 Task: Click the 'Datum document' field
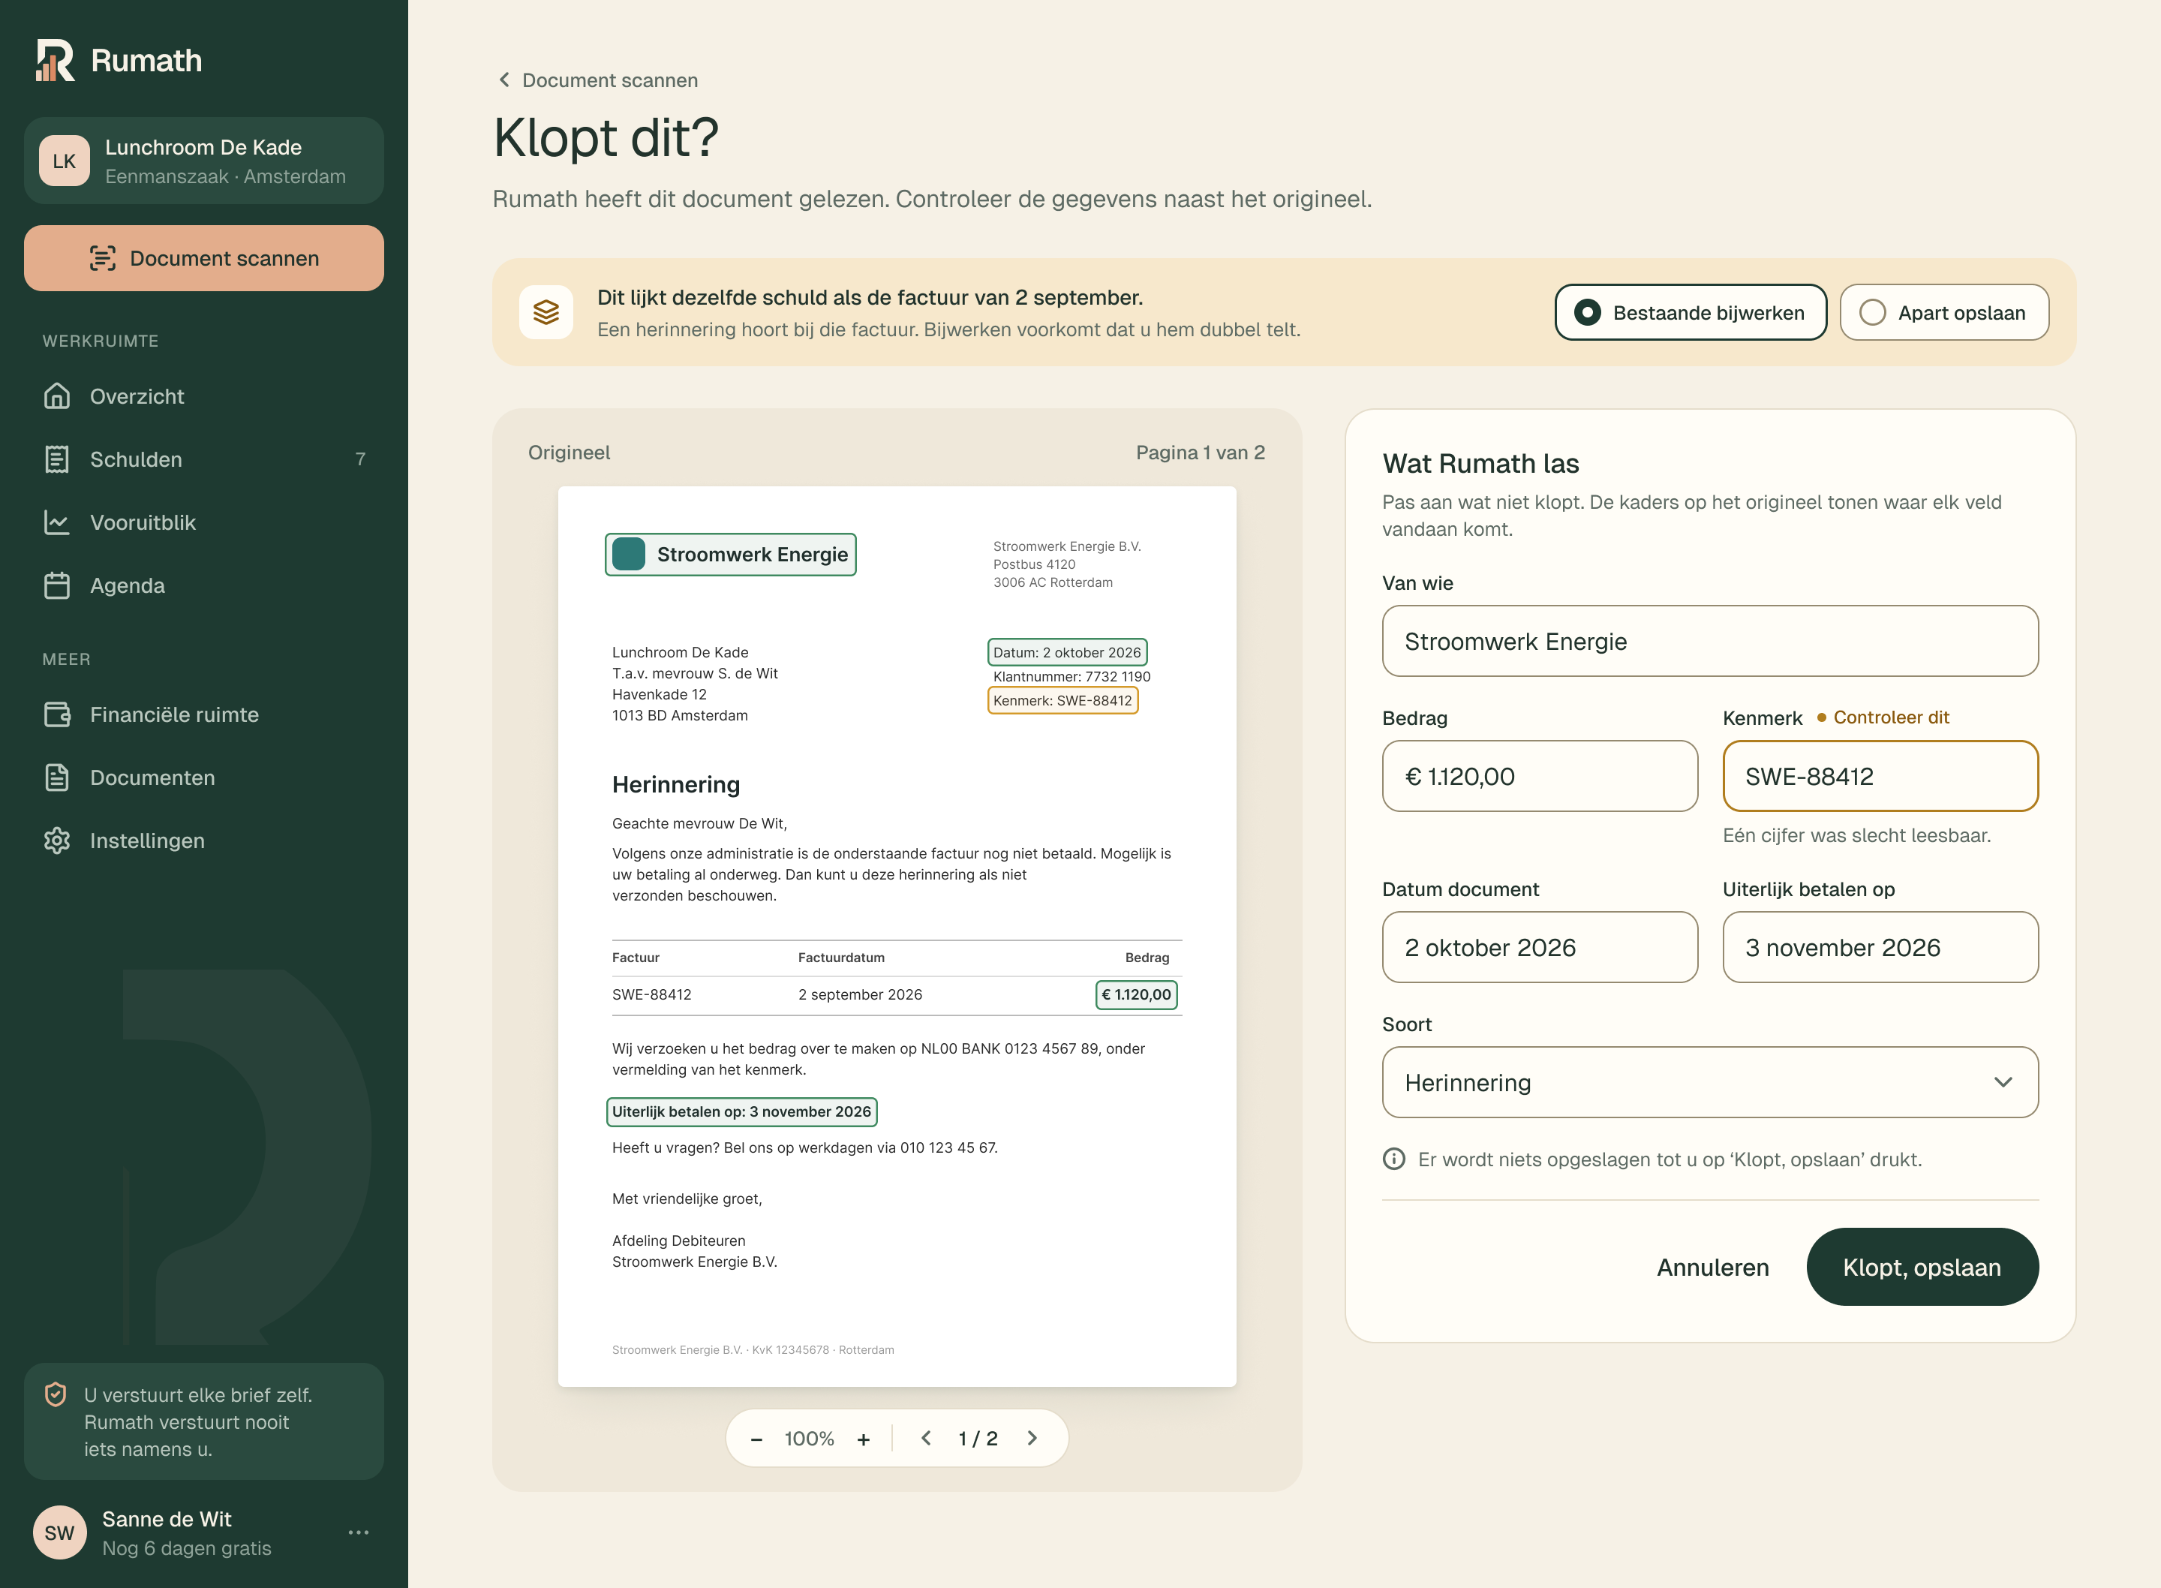(x=1539, y=947)
